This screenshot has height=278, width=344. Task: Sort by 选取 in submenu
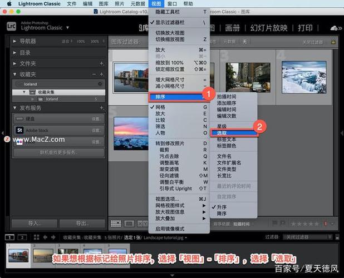pos(233,133)
